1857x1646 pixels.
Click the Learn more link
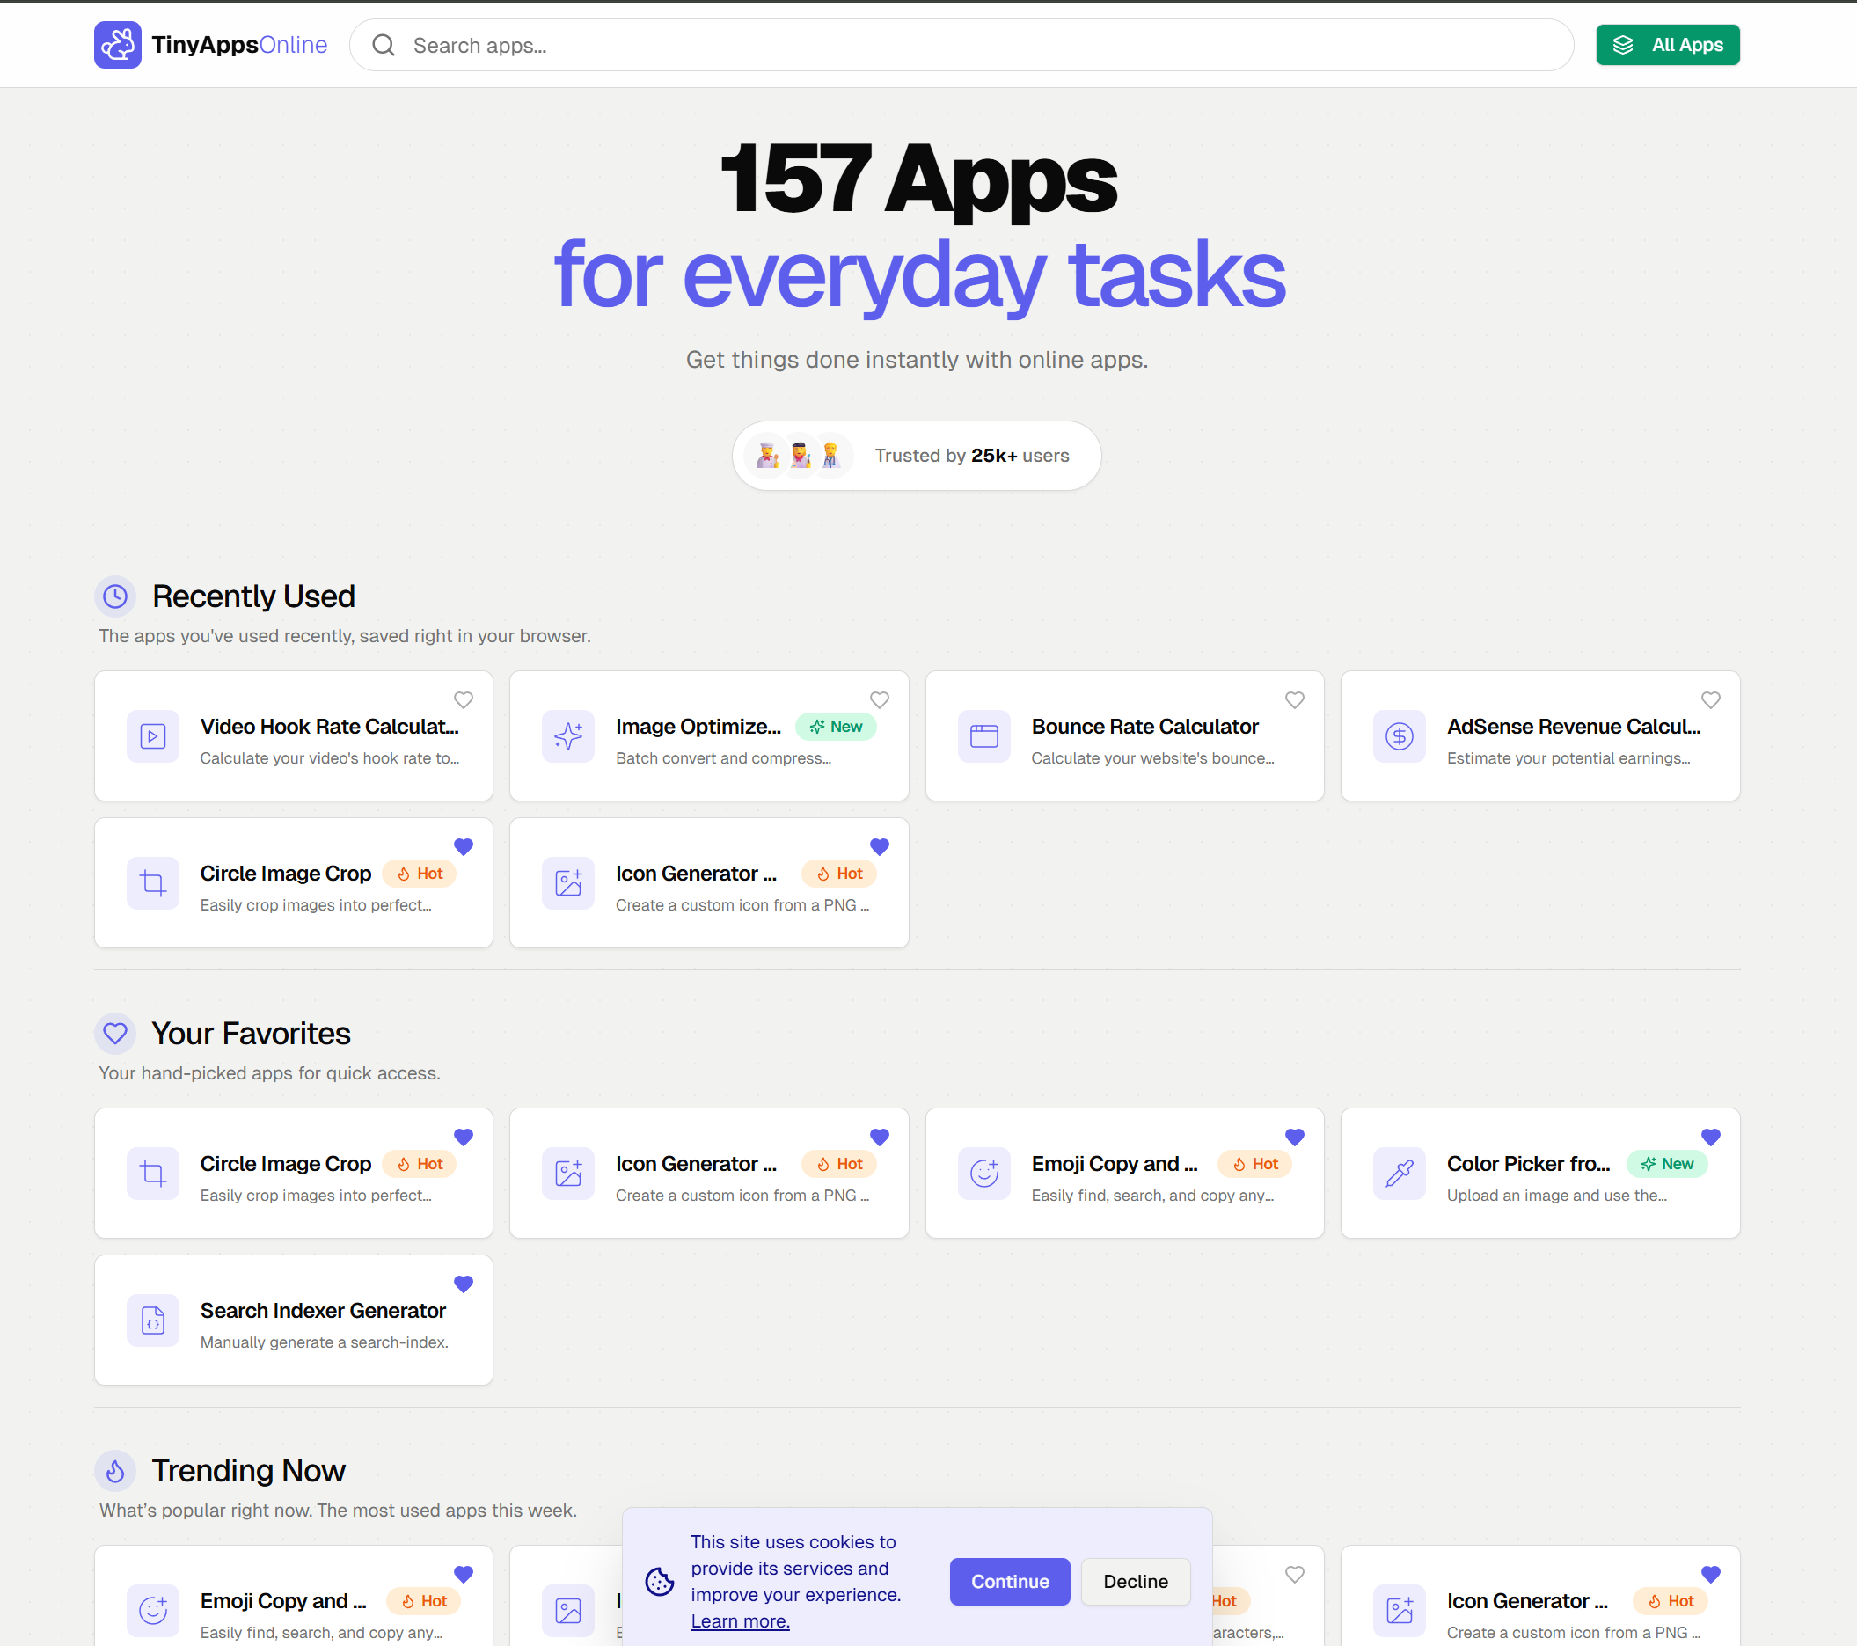740,1620
